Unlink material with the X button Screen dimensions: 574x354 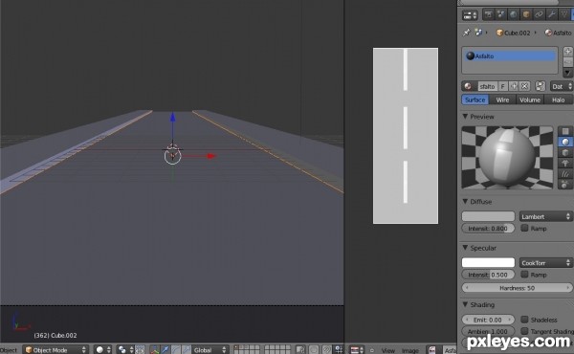click(x=524, y=86)
